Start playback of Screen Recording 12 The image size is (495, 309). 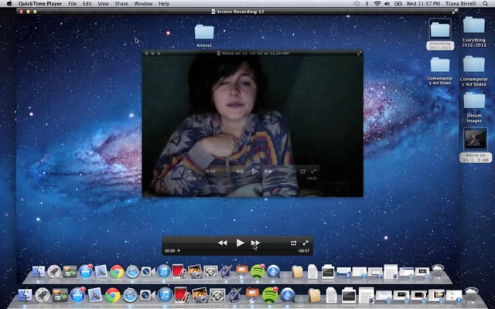coord(240,243)
